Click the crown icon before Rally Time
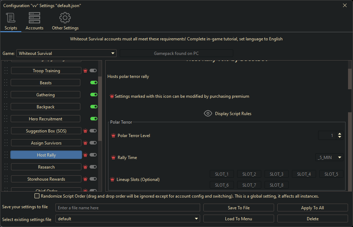Screen dimensions: 353x227 (x=113, y=158)
